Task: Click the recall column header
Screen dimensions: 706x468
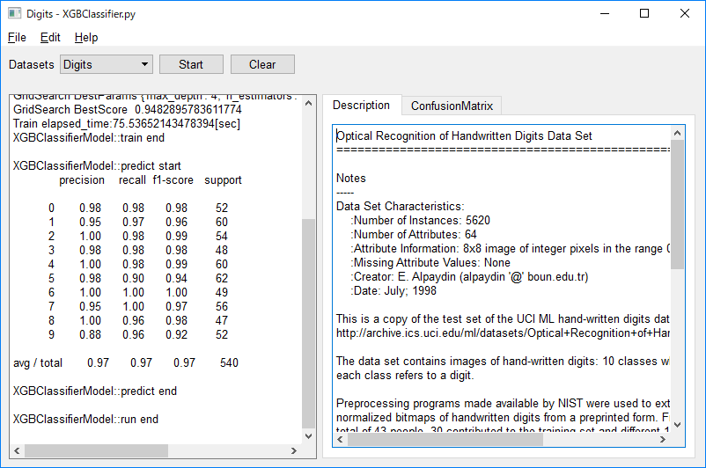Action: coord(132,180)
